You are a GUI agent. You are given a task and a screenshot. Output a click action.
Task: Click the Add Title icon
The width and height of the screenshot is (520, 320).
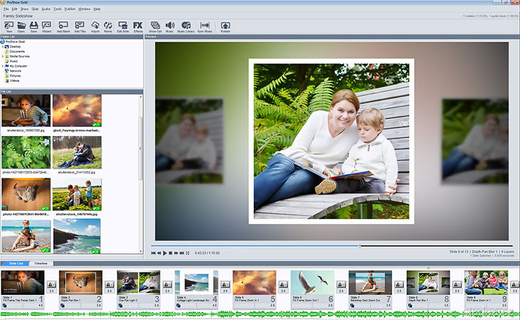coord(80,25)
